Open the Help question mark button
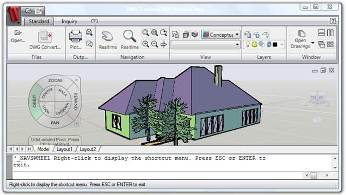This screenshot has height=195, width=346. (x=333, y=21)
